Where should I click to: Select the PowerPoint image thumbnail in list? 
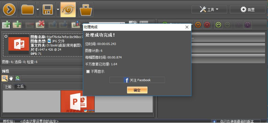(x=19, y=45)
